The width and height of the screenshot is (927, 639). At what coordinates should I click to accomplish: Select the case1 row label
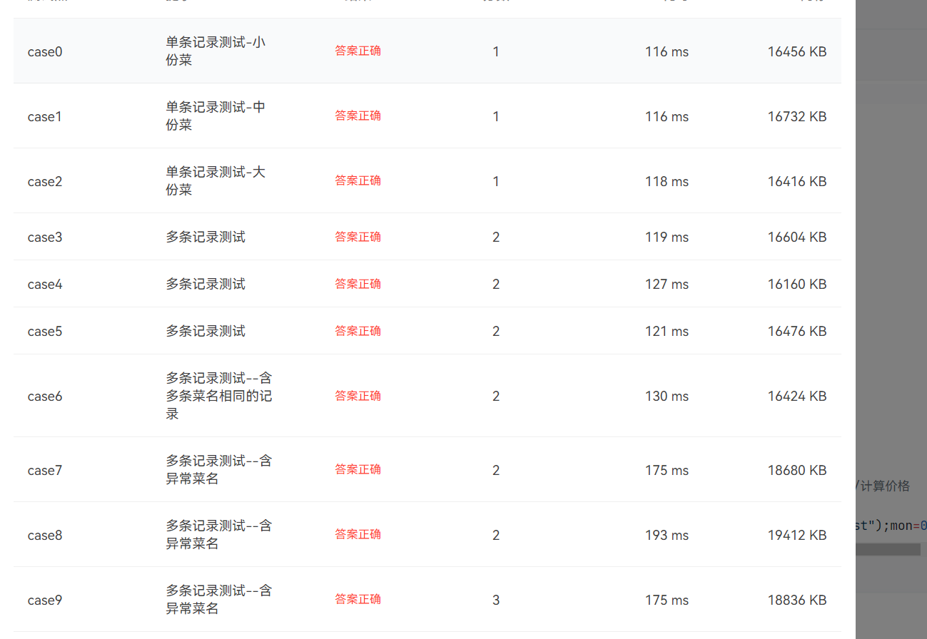coord(45,116)
